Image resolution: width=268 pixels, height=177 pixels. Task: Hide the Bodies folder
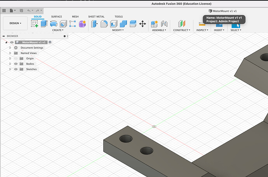click(x=16, y=64)
